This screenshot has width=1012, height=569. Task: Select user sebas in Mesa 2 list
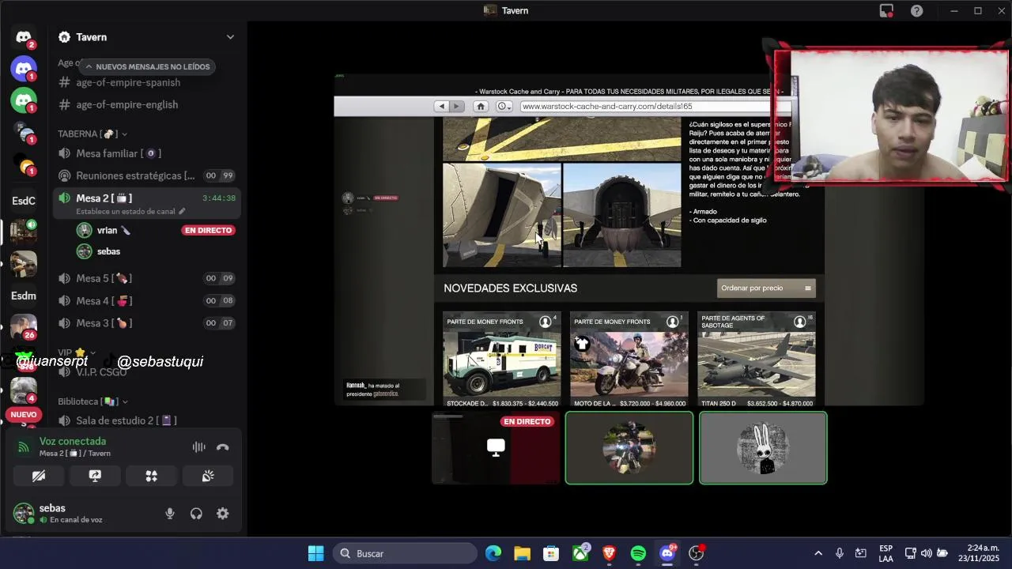tap(108, 251)
